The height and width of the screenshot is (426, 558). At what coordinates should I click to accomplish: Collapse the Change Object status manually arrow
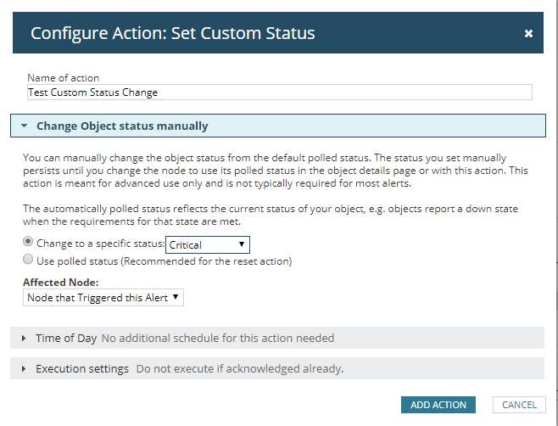[x=24, y=126]
